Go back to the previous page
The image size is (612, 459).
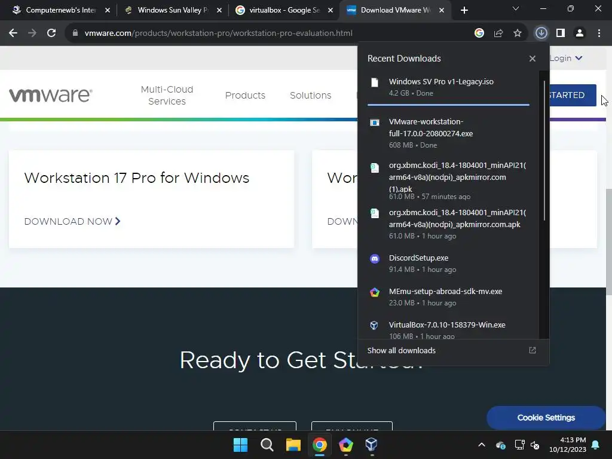click(13, 33)
